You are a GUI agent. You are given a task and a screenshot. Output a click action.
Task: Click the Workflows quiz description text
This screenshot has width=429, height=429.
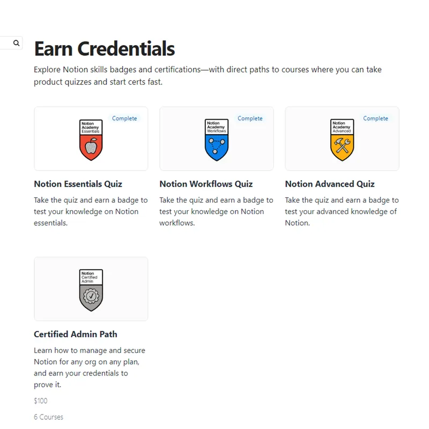click(x=216, y=211)
